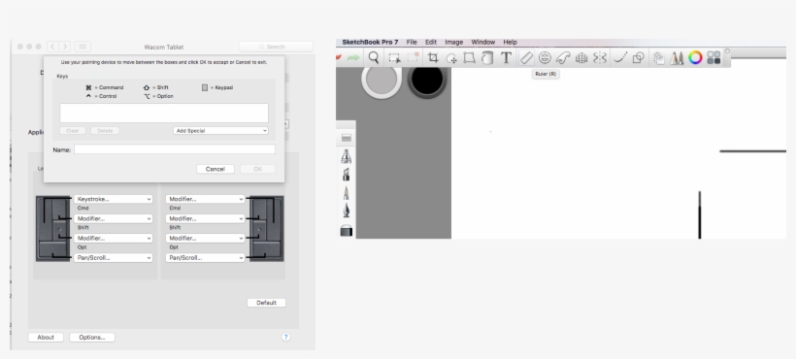Click the Search field in Wacom Tablet window
The width and height of the screenshot is (796, 359).
tap(276, 47)
